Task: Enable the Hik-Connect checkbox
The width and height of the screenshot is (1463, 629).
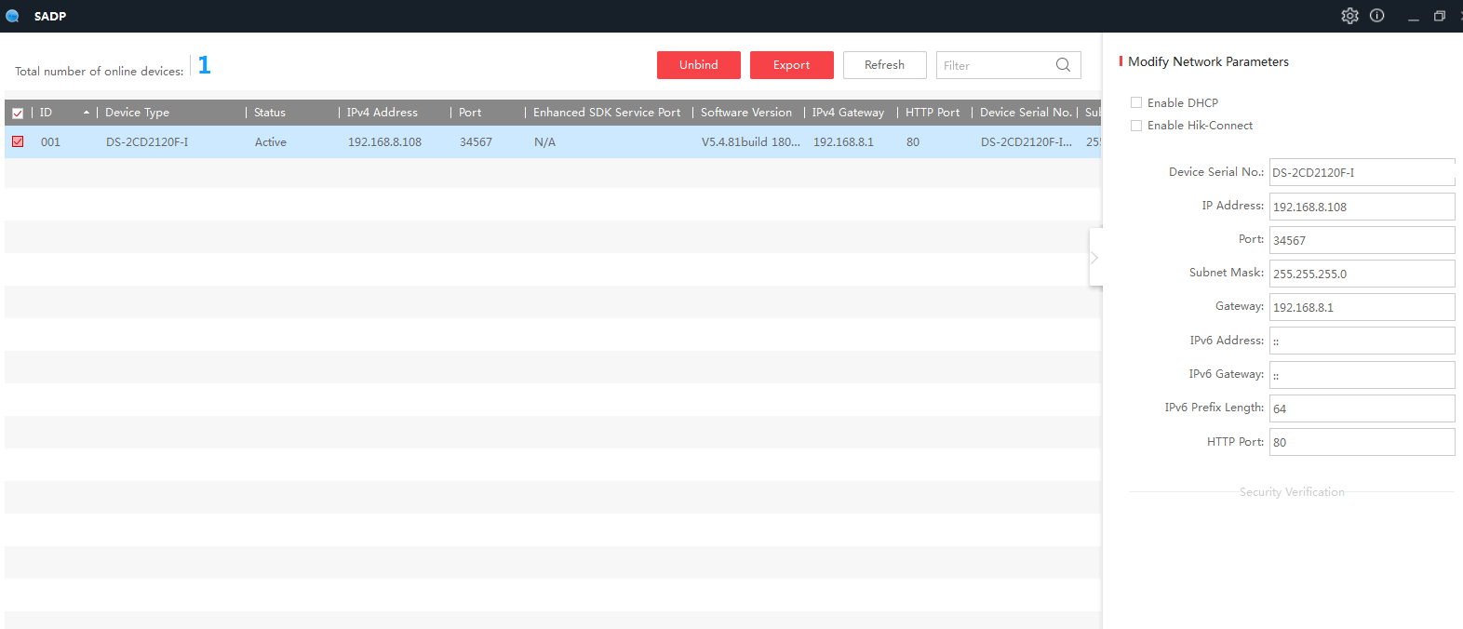Action: click(x=1136, y=126)
